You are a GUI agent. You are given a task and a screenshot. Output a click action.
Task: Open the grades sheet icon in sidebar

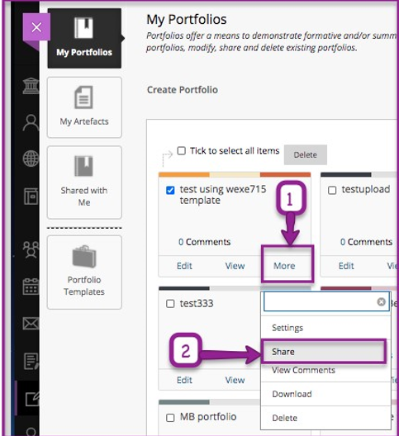[31, 361]
